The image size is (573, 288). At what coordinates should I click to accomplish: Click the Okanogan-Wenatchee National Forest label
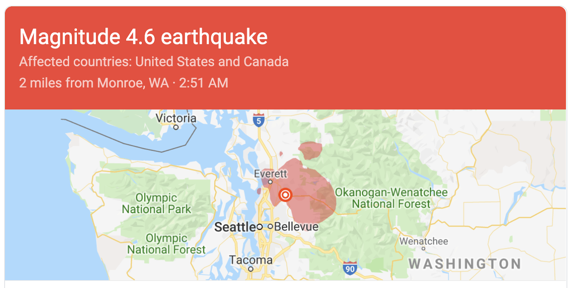(x=391, y=198)
